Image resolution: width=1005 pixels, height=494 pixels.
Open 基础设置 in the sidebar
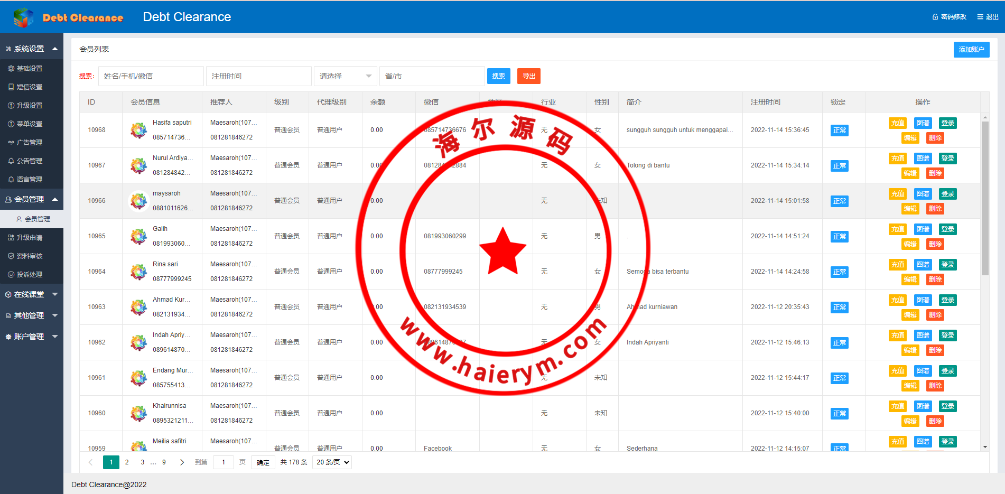(30, 69)
